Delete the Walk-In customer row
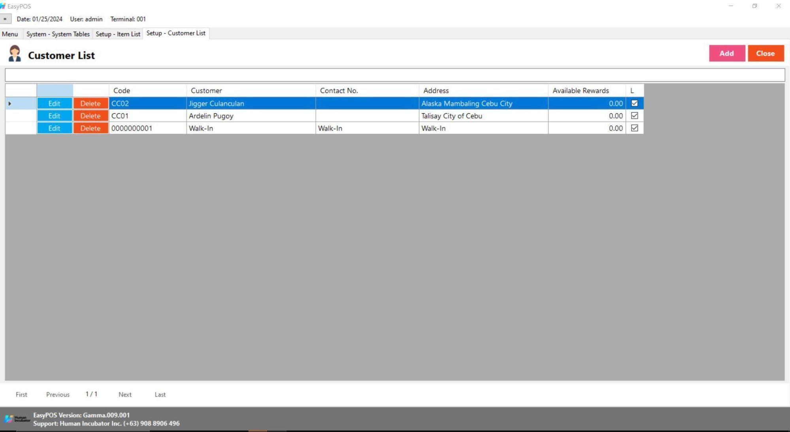 91,128
